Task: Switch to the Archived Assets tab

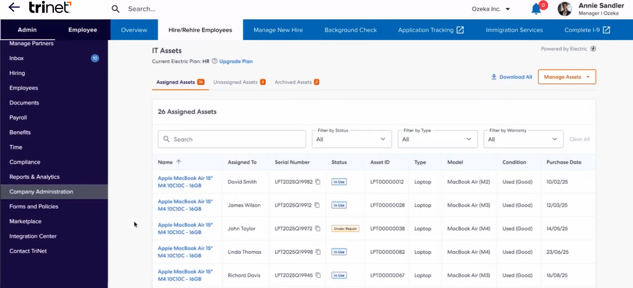Action: pos(297,82)
